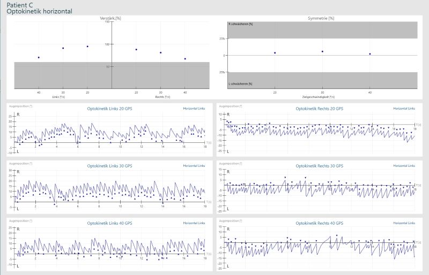
Task: Click the 'Optokinetik horizontal' page heading
Action: click(39, 11)
